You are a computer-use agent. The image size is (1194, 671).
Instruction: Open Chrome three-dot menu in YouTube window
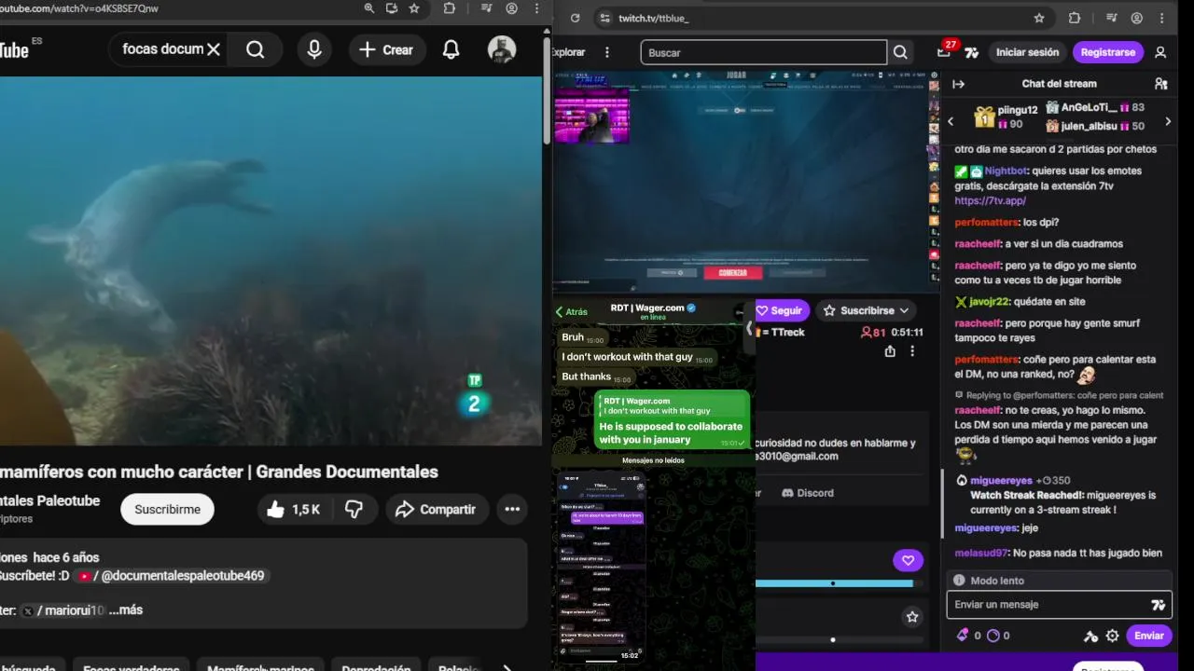pyautogui.click(x=536, y=8)
